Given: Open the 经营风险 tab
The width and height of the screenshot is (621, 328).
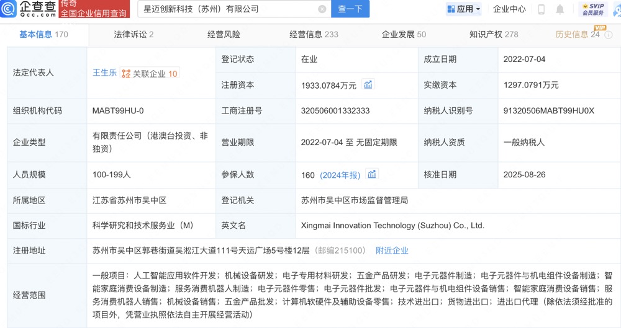Looking at the screenshot, I should [224, 35].
